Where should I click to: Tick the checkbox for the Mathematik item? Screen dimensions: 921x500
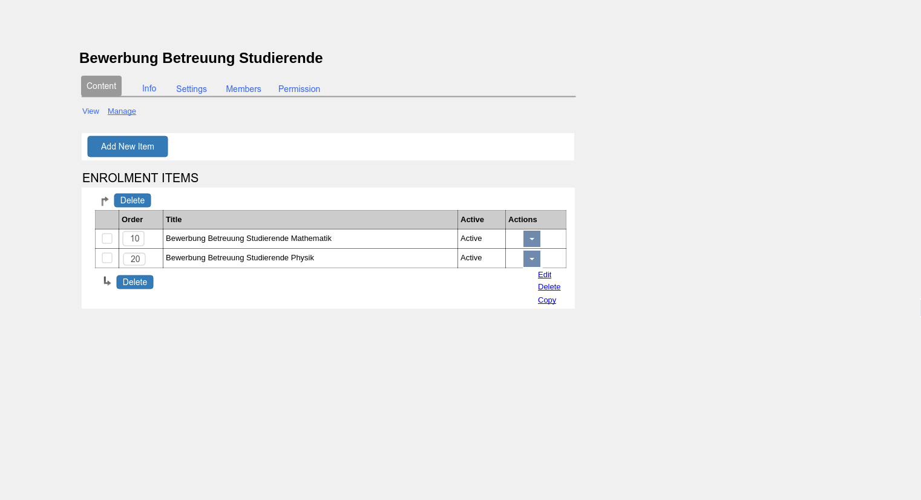[x=107, y=238]
